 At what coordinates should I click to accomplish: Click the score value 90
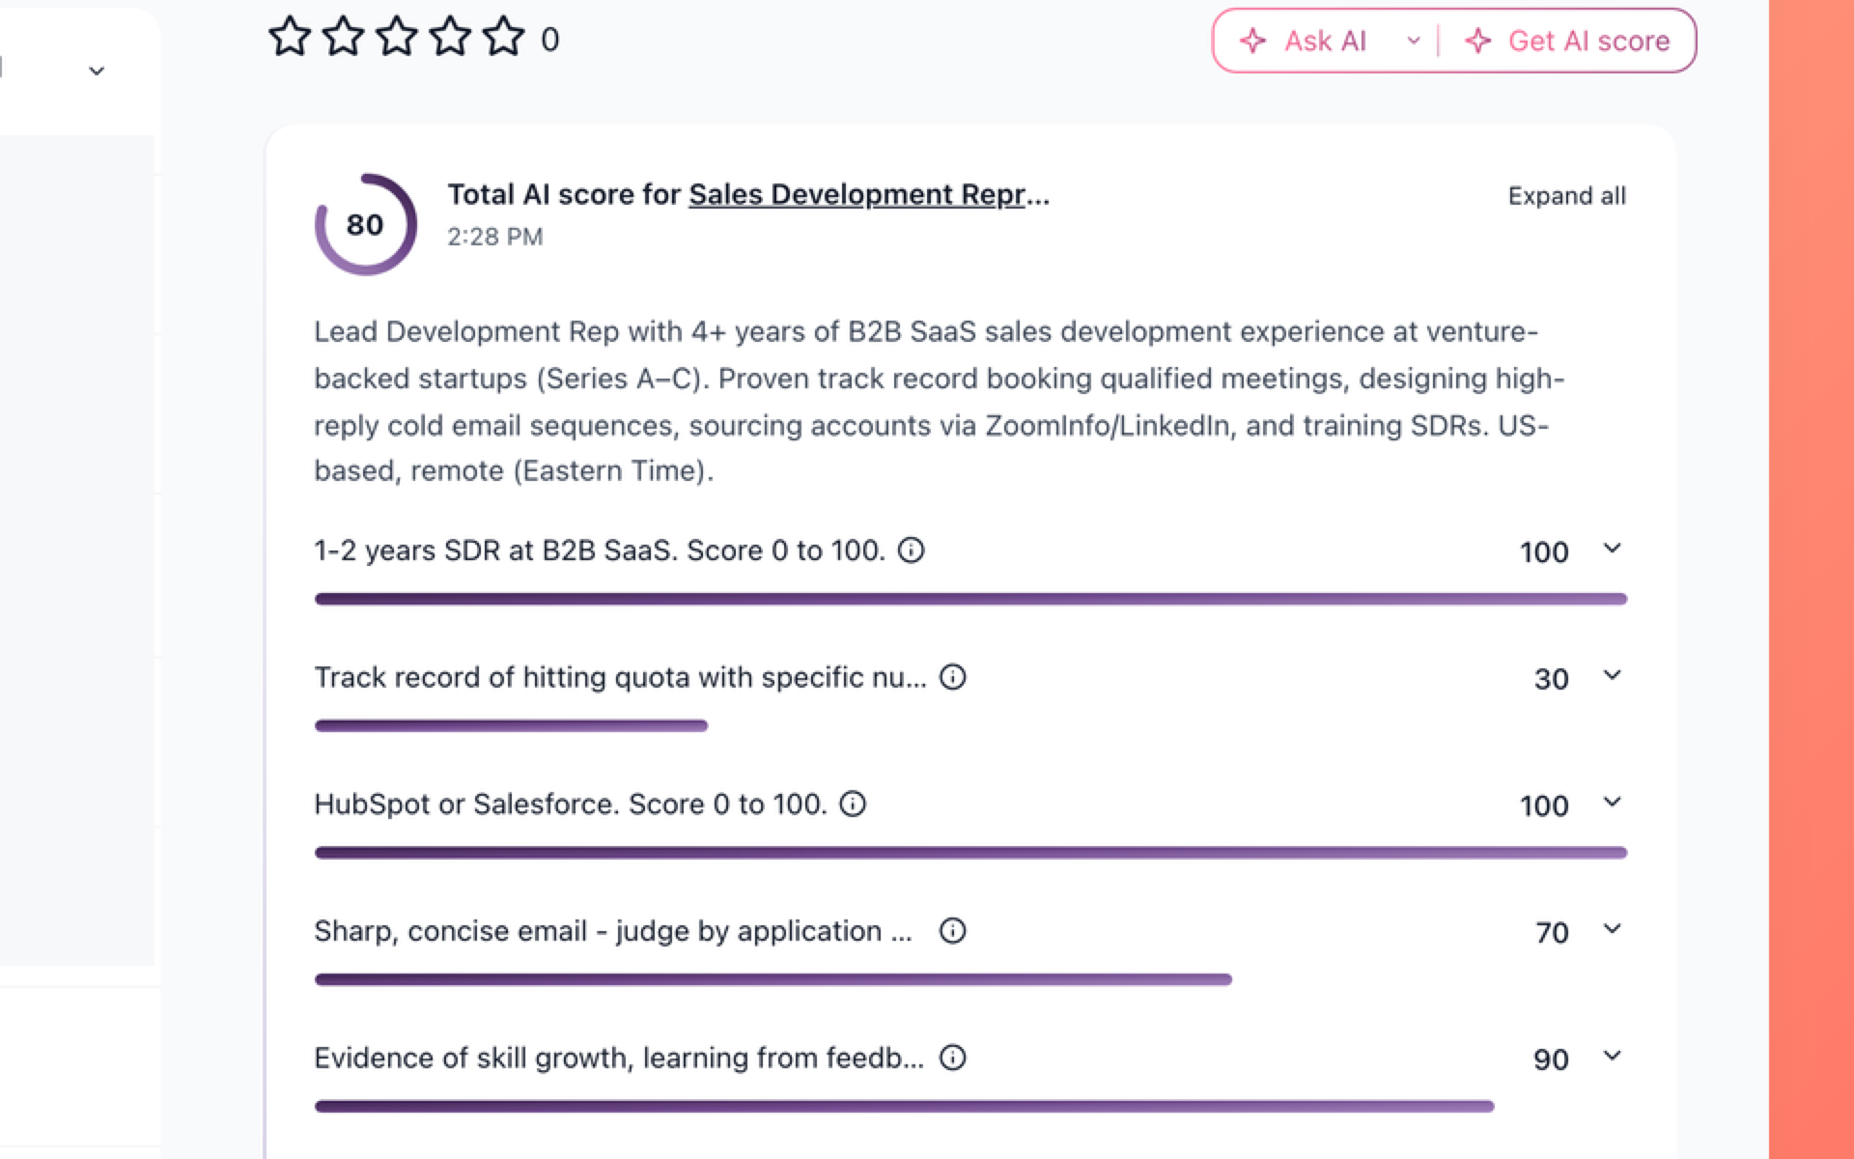(x=1551, y=1060)
